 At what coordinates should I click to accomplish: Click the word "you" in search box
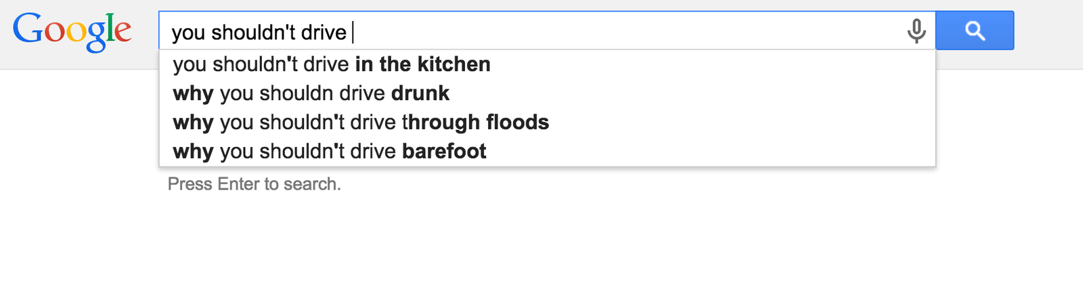coord(188,32)
